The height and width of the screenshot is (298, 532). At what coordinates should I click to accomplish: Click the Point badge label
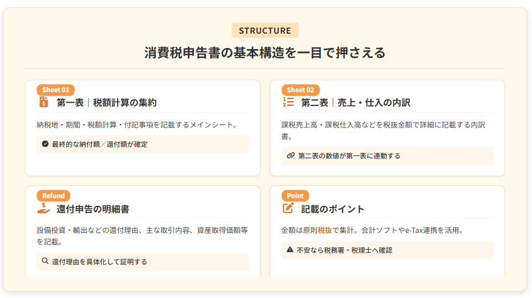point(296,196)
